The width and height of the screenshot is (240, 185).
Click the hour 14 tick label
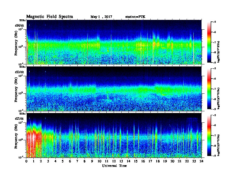(129, 161)
